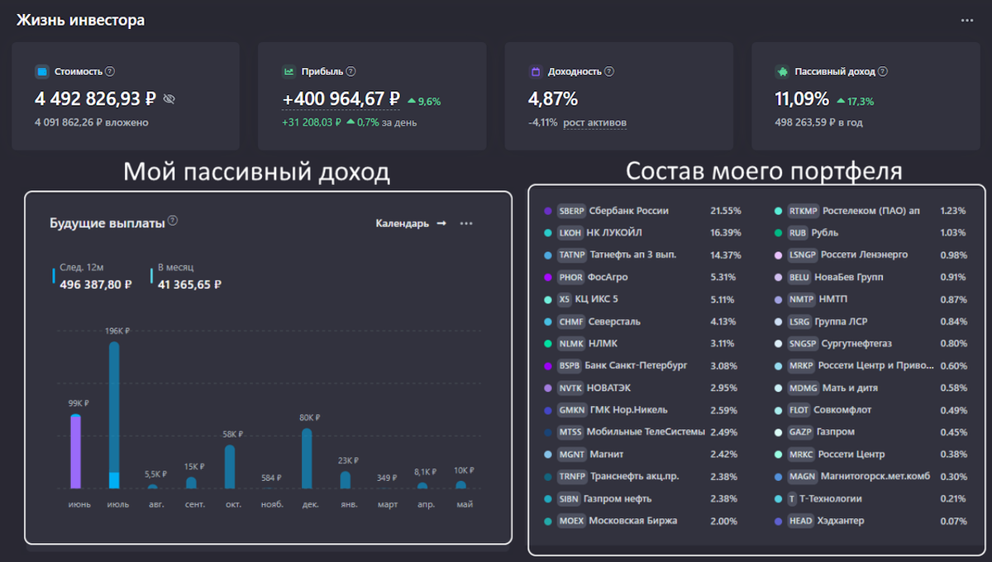Open three-dots menu in Будущие выплаты panel
992x562 pixels.
[466, 223]
